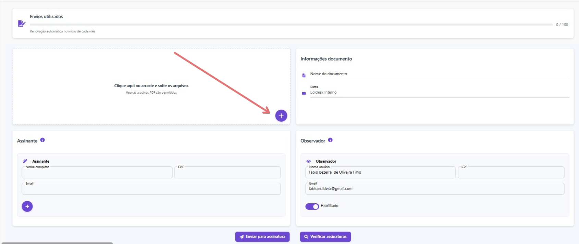Focus the Nome do documento field
The width and height of the screenshot is (579, 244).
(x=439, y=74)
